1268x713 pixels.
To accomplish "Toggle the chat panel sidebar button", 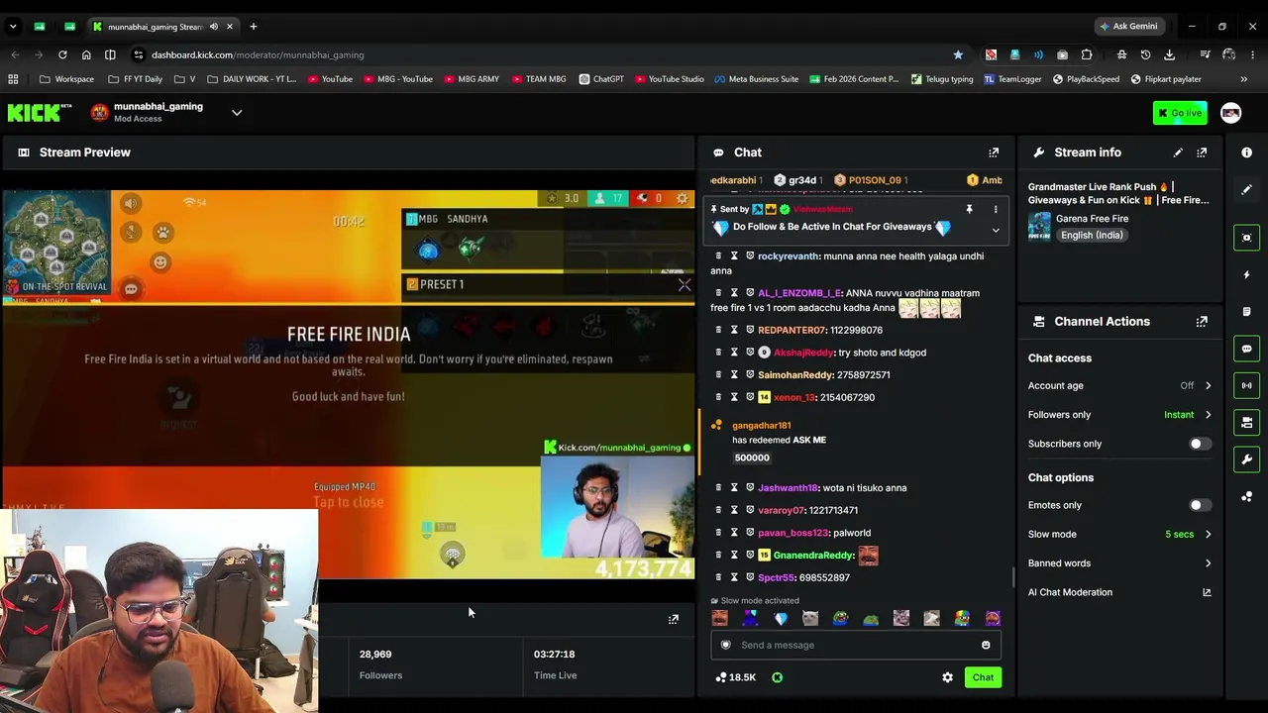I will [1246, 349].
